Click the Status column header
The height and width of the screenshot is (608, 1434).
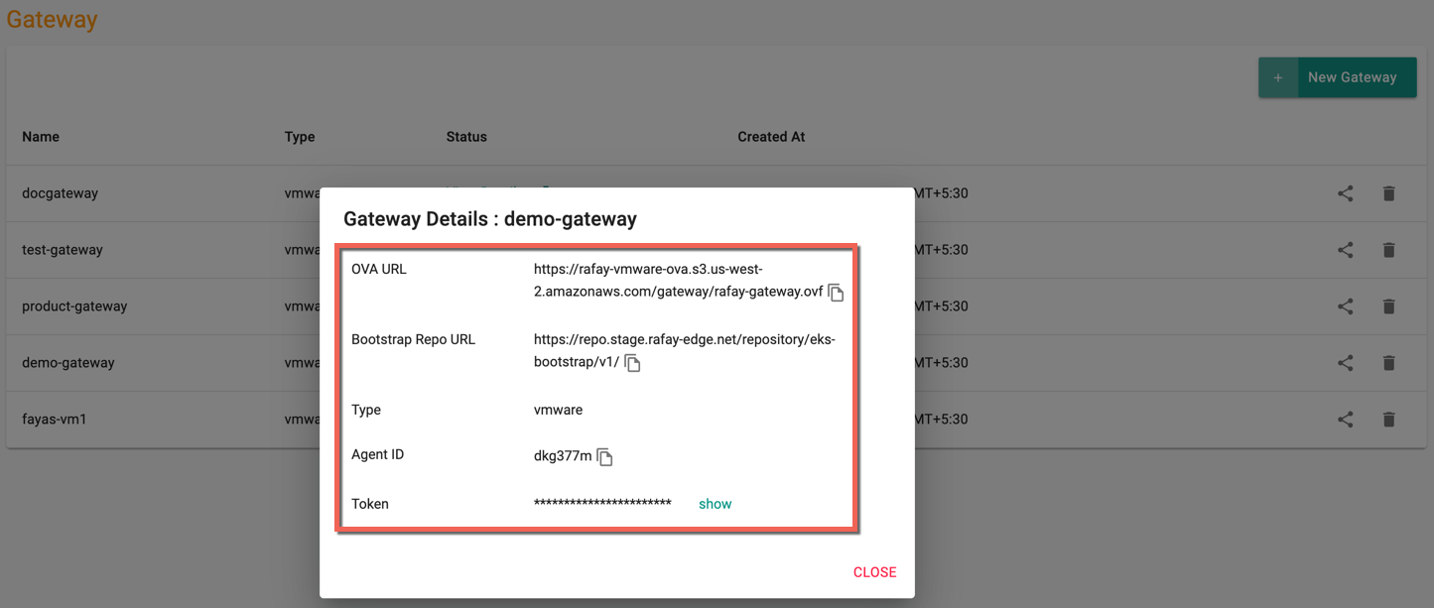click(466, 137)
